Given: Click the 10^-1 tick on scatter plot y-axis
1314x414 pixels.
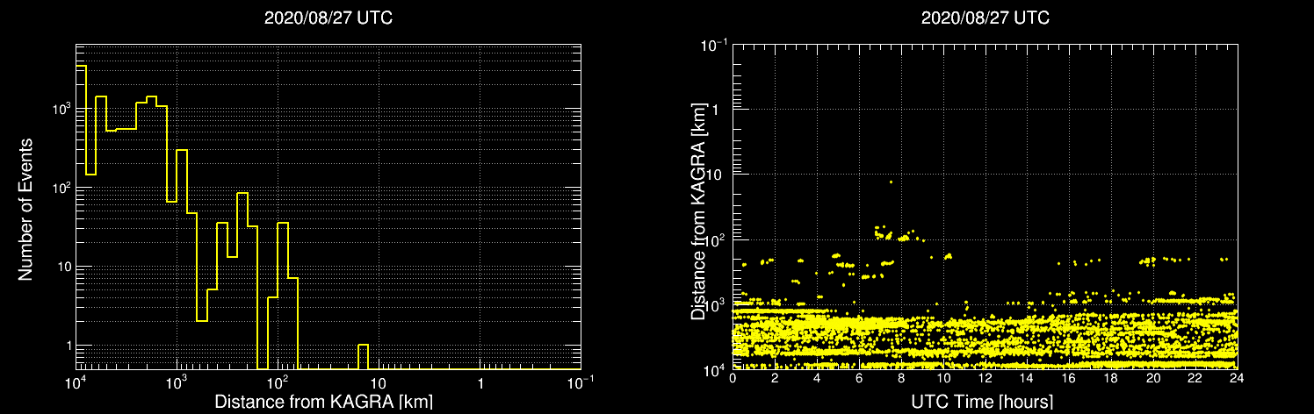Looking at the screenshot, I should [715, 45].
